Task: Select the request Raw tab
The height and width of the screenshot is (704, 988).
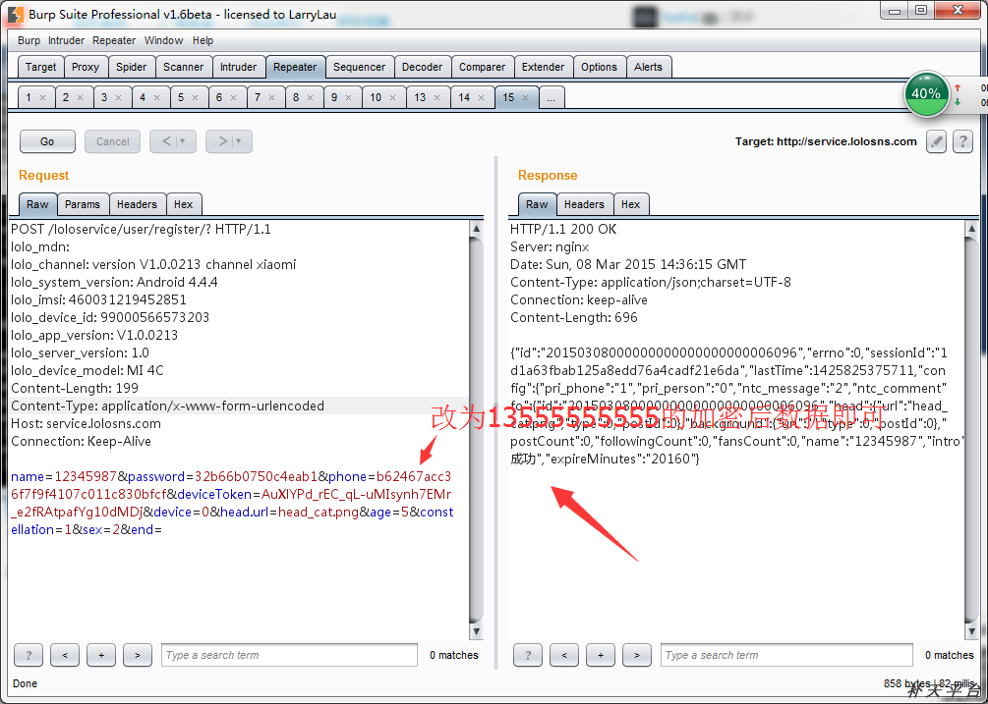Action: [x=37, y=204]
